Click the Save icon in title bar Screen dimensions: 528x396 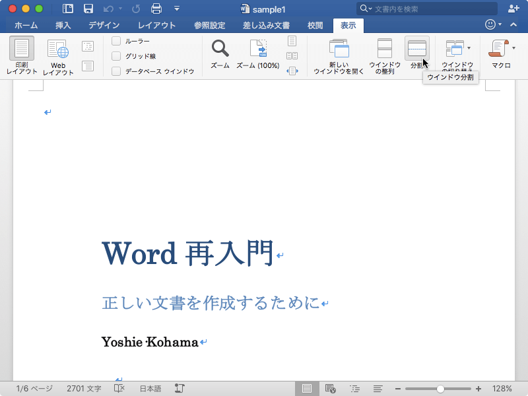pyautogui.click(x=88, y=9)
